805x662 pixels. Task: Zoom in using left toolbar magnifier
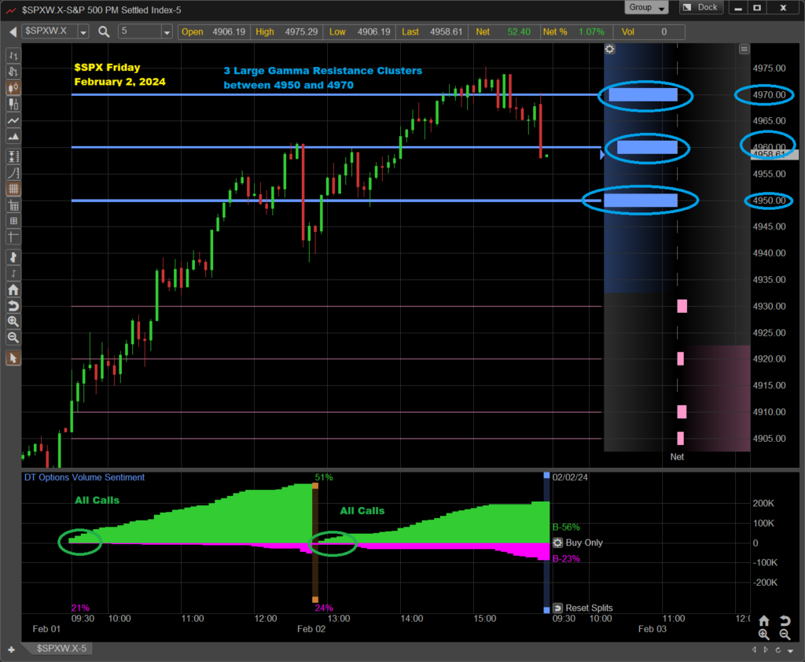[13, 322]
